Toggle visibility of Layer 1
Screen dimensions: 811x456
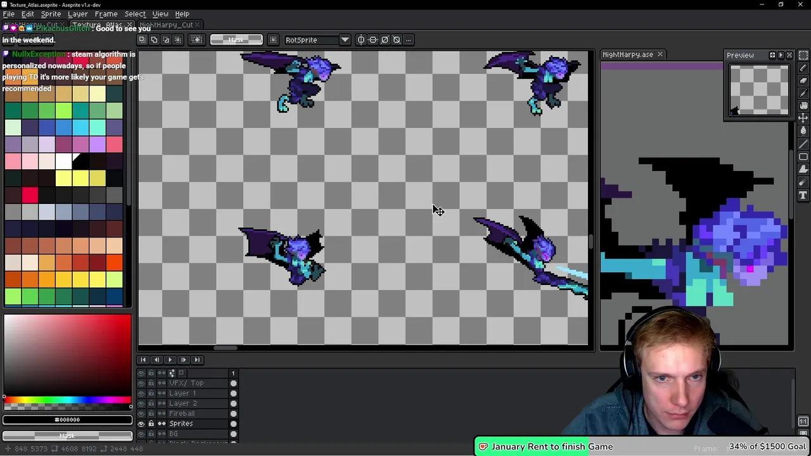[141, 393]
